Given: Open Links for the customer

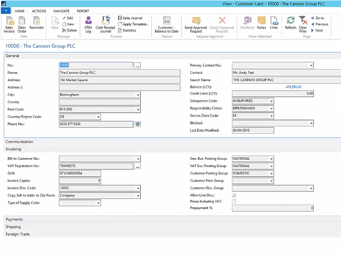Looking at the screenshot, I should [x=274, y=23].
